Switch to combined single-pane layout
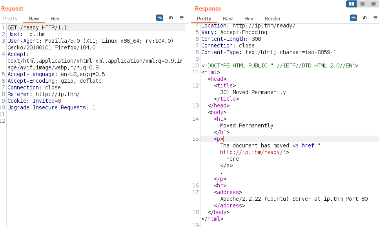This screenshot has width=379, height=227. click(x=373, y=4)
